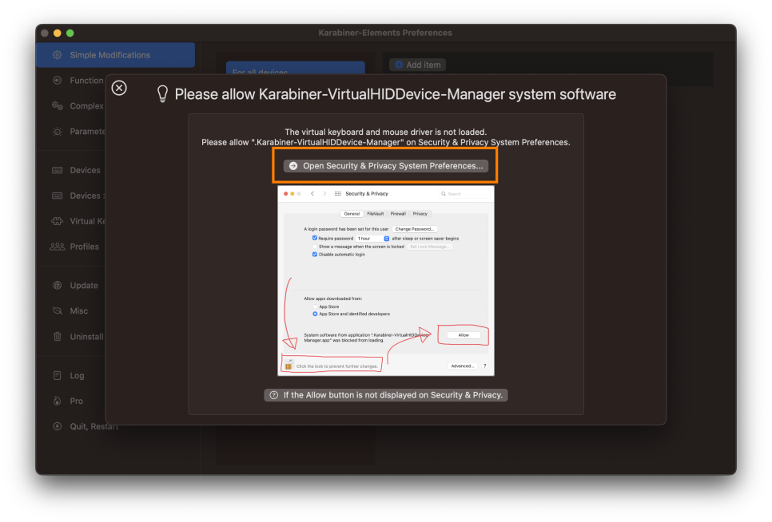Click the Profiles people icon
Image resolution: width=772 pixels, height=522 pixels.
(x=57, y=247)
